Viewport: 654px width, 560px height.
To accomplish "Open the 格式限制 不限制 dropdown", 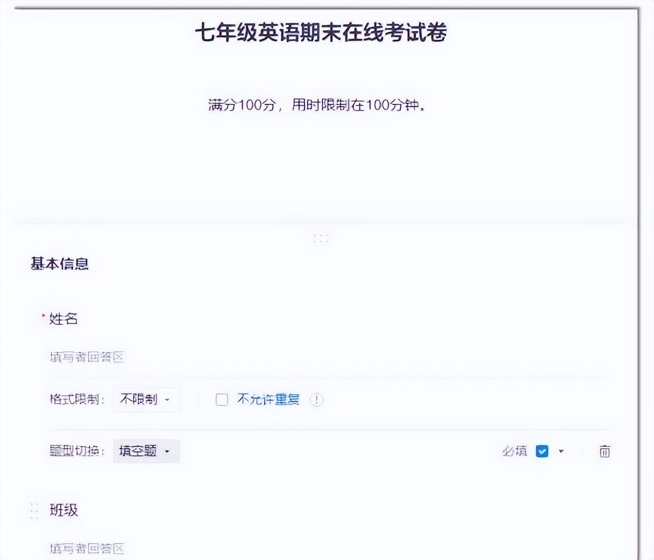I will pos(146,400).
